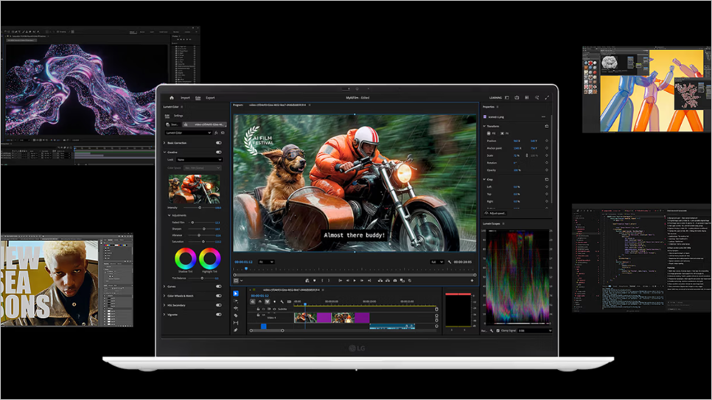
Task: Add a marker in Program monitor
Action: tap(315, 281)
